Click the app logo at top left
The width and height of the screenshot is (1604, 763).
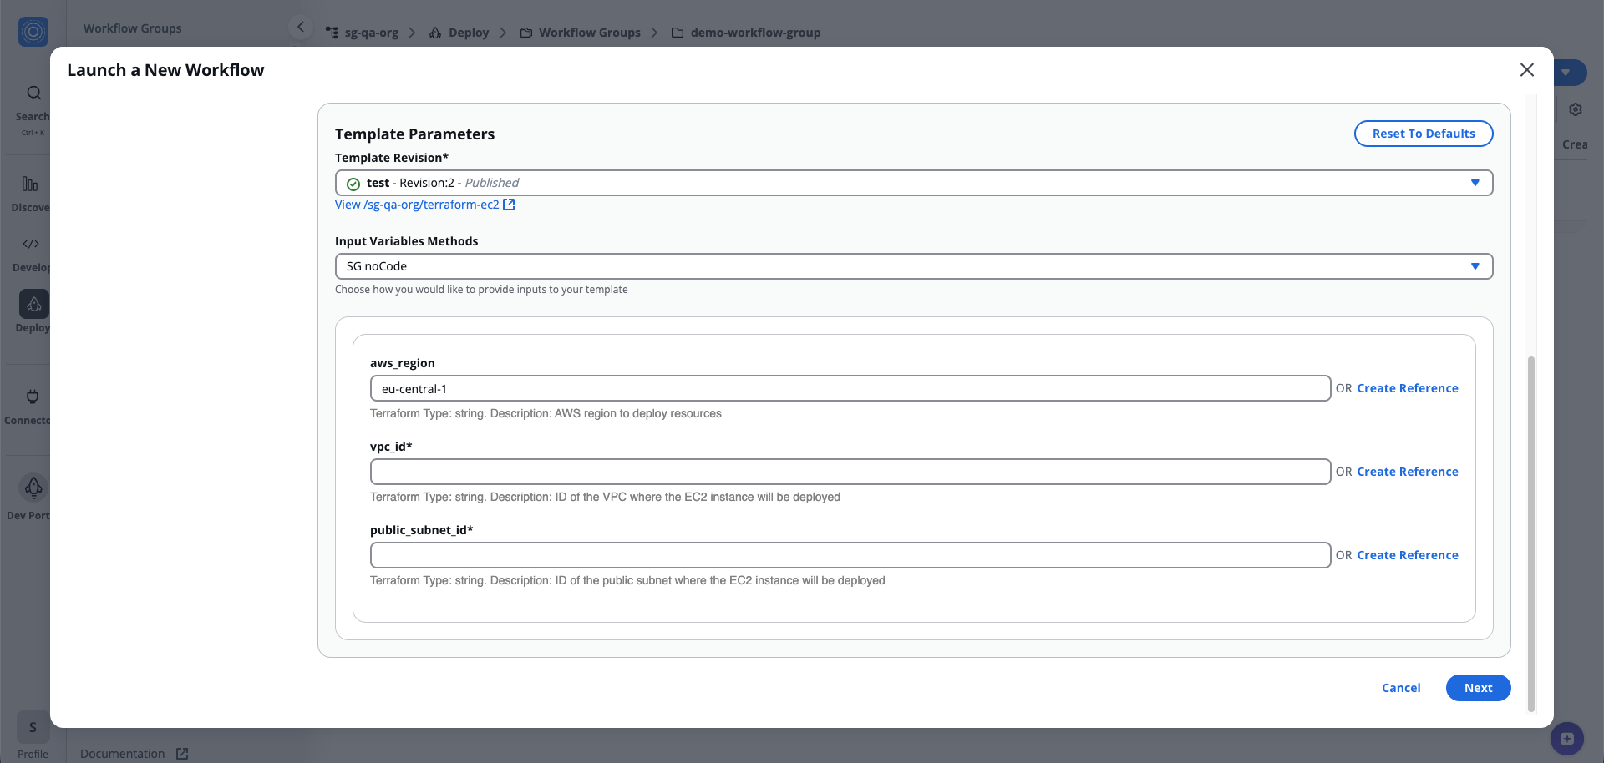[x=33, y=32]
